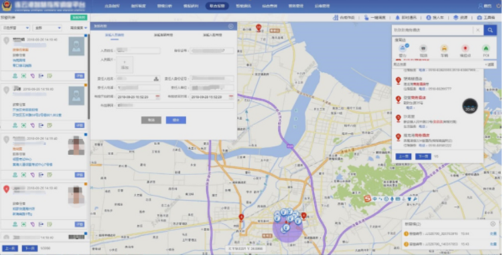Click the gray cancel button in the dialog

151,120
